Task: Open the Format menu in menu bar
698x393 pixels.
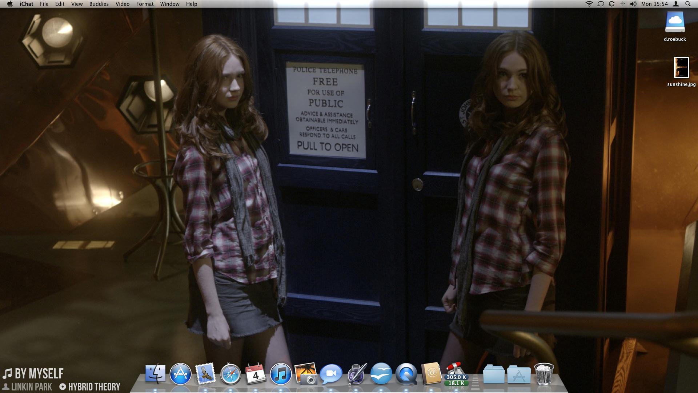Action: click(145, 4)
